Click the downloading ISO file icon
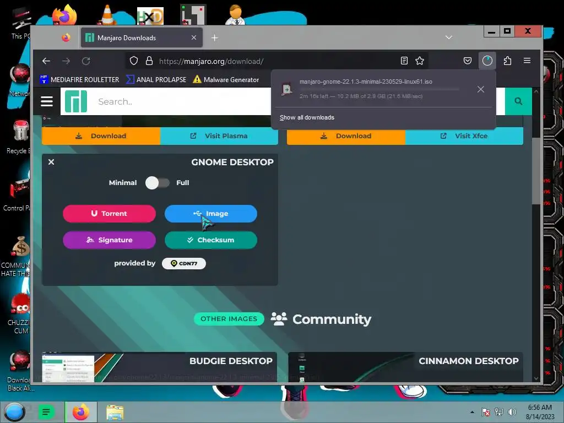This screenshot has height=423, width=564. (x=286, y=89)
